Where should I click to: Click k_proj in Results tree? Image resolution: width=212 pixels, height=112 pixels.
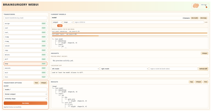pos(70,105)
